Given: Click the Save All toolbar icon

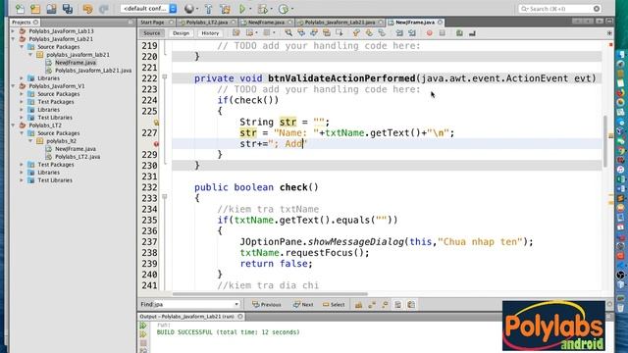Looking at the screenshot, I should (68, 9).
